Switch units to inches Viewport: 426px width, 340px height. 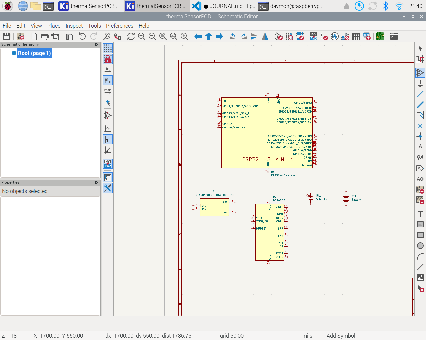[108, 70]
